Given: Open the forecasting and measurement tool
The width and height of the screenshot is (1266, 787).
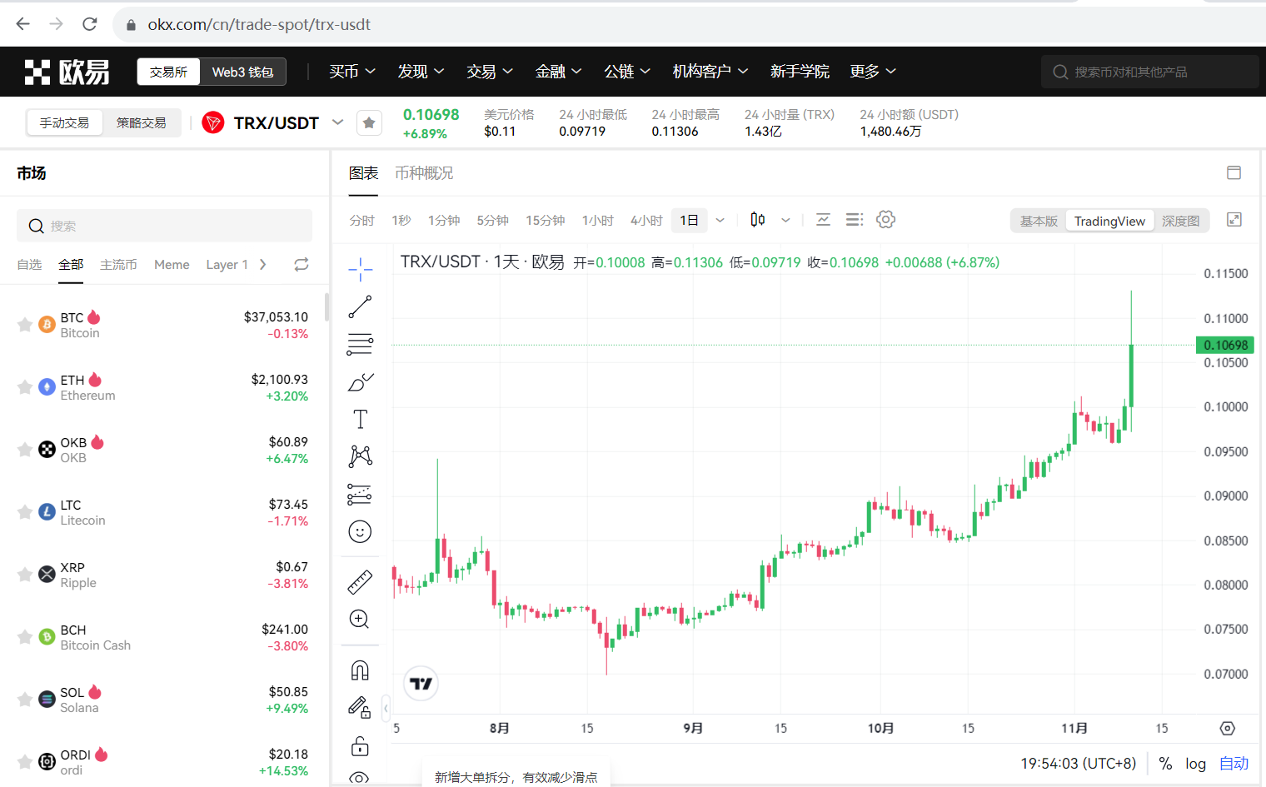Looking at the screenshot, I should (360, 494).
